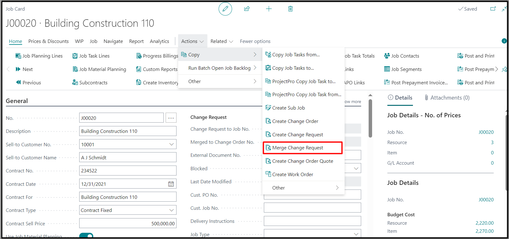Click the collapse page arrows icon

pyautogui.click(x=504, y=9)
